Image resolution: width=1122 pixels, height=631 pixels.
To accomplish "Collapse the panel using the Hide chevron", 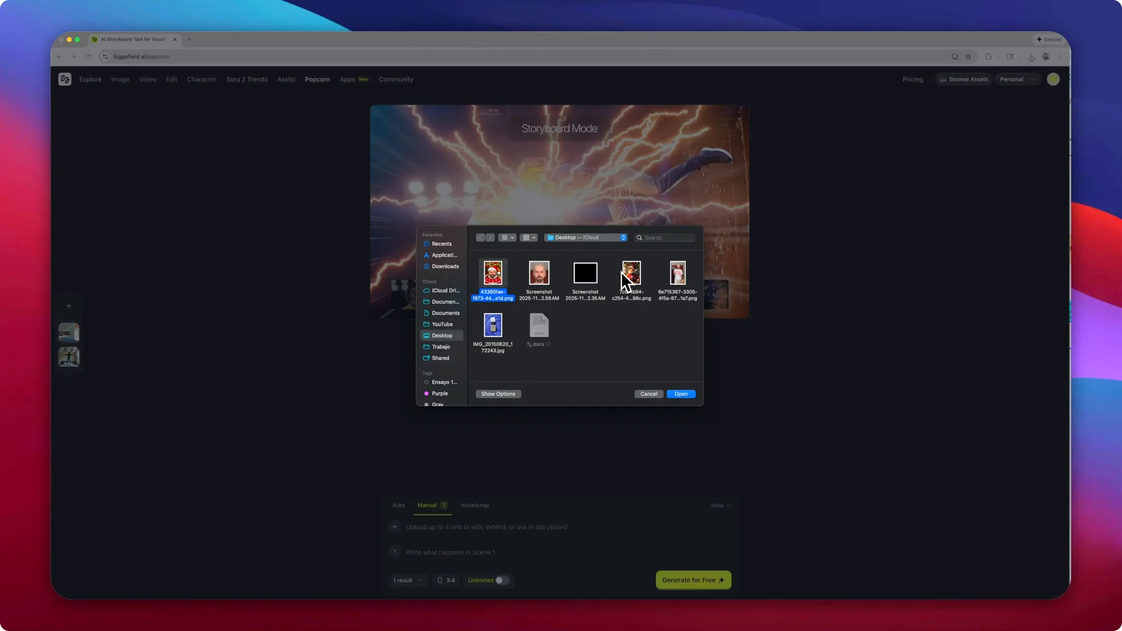I will point(721,505).
